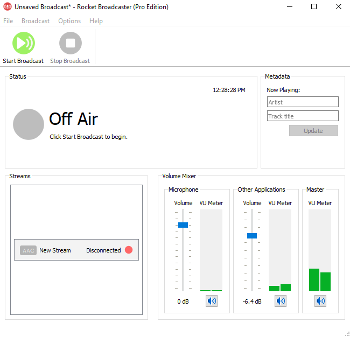
Task: Open the Broadcast menu
Action: click(x=36, y=21)
